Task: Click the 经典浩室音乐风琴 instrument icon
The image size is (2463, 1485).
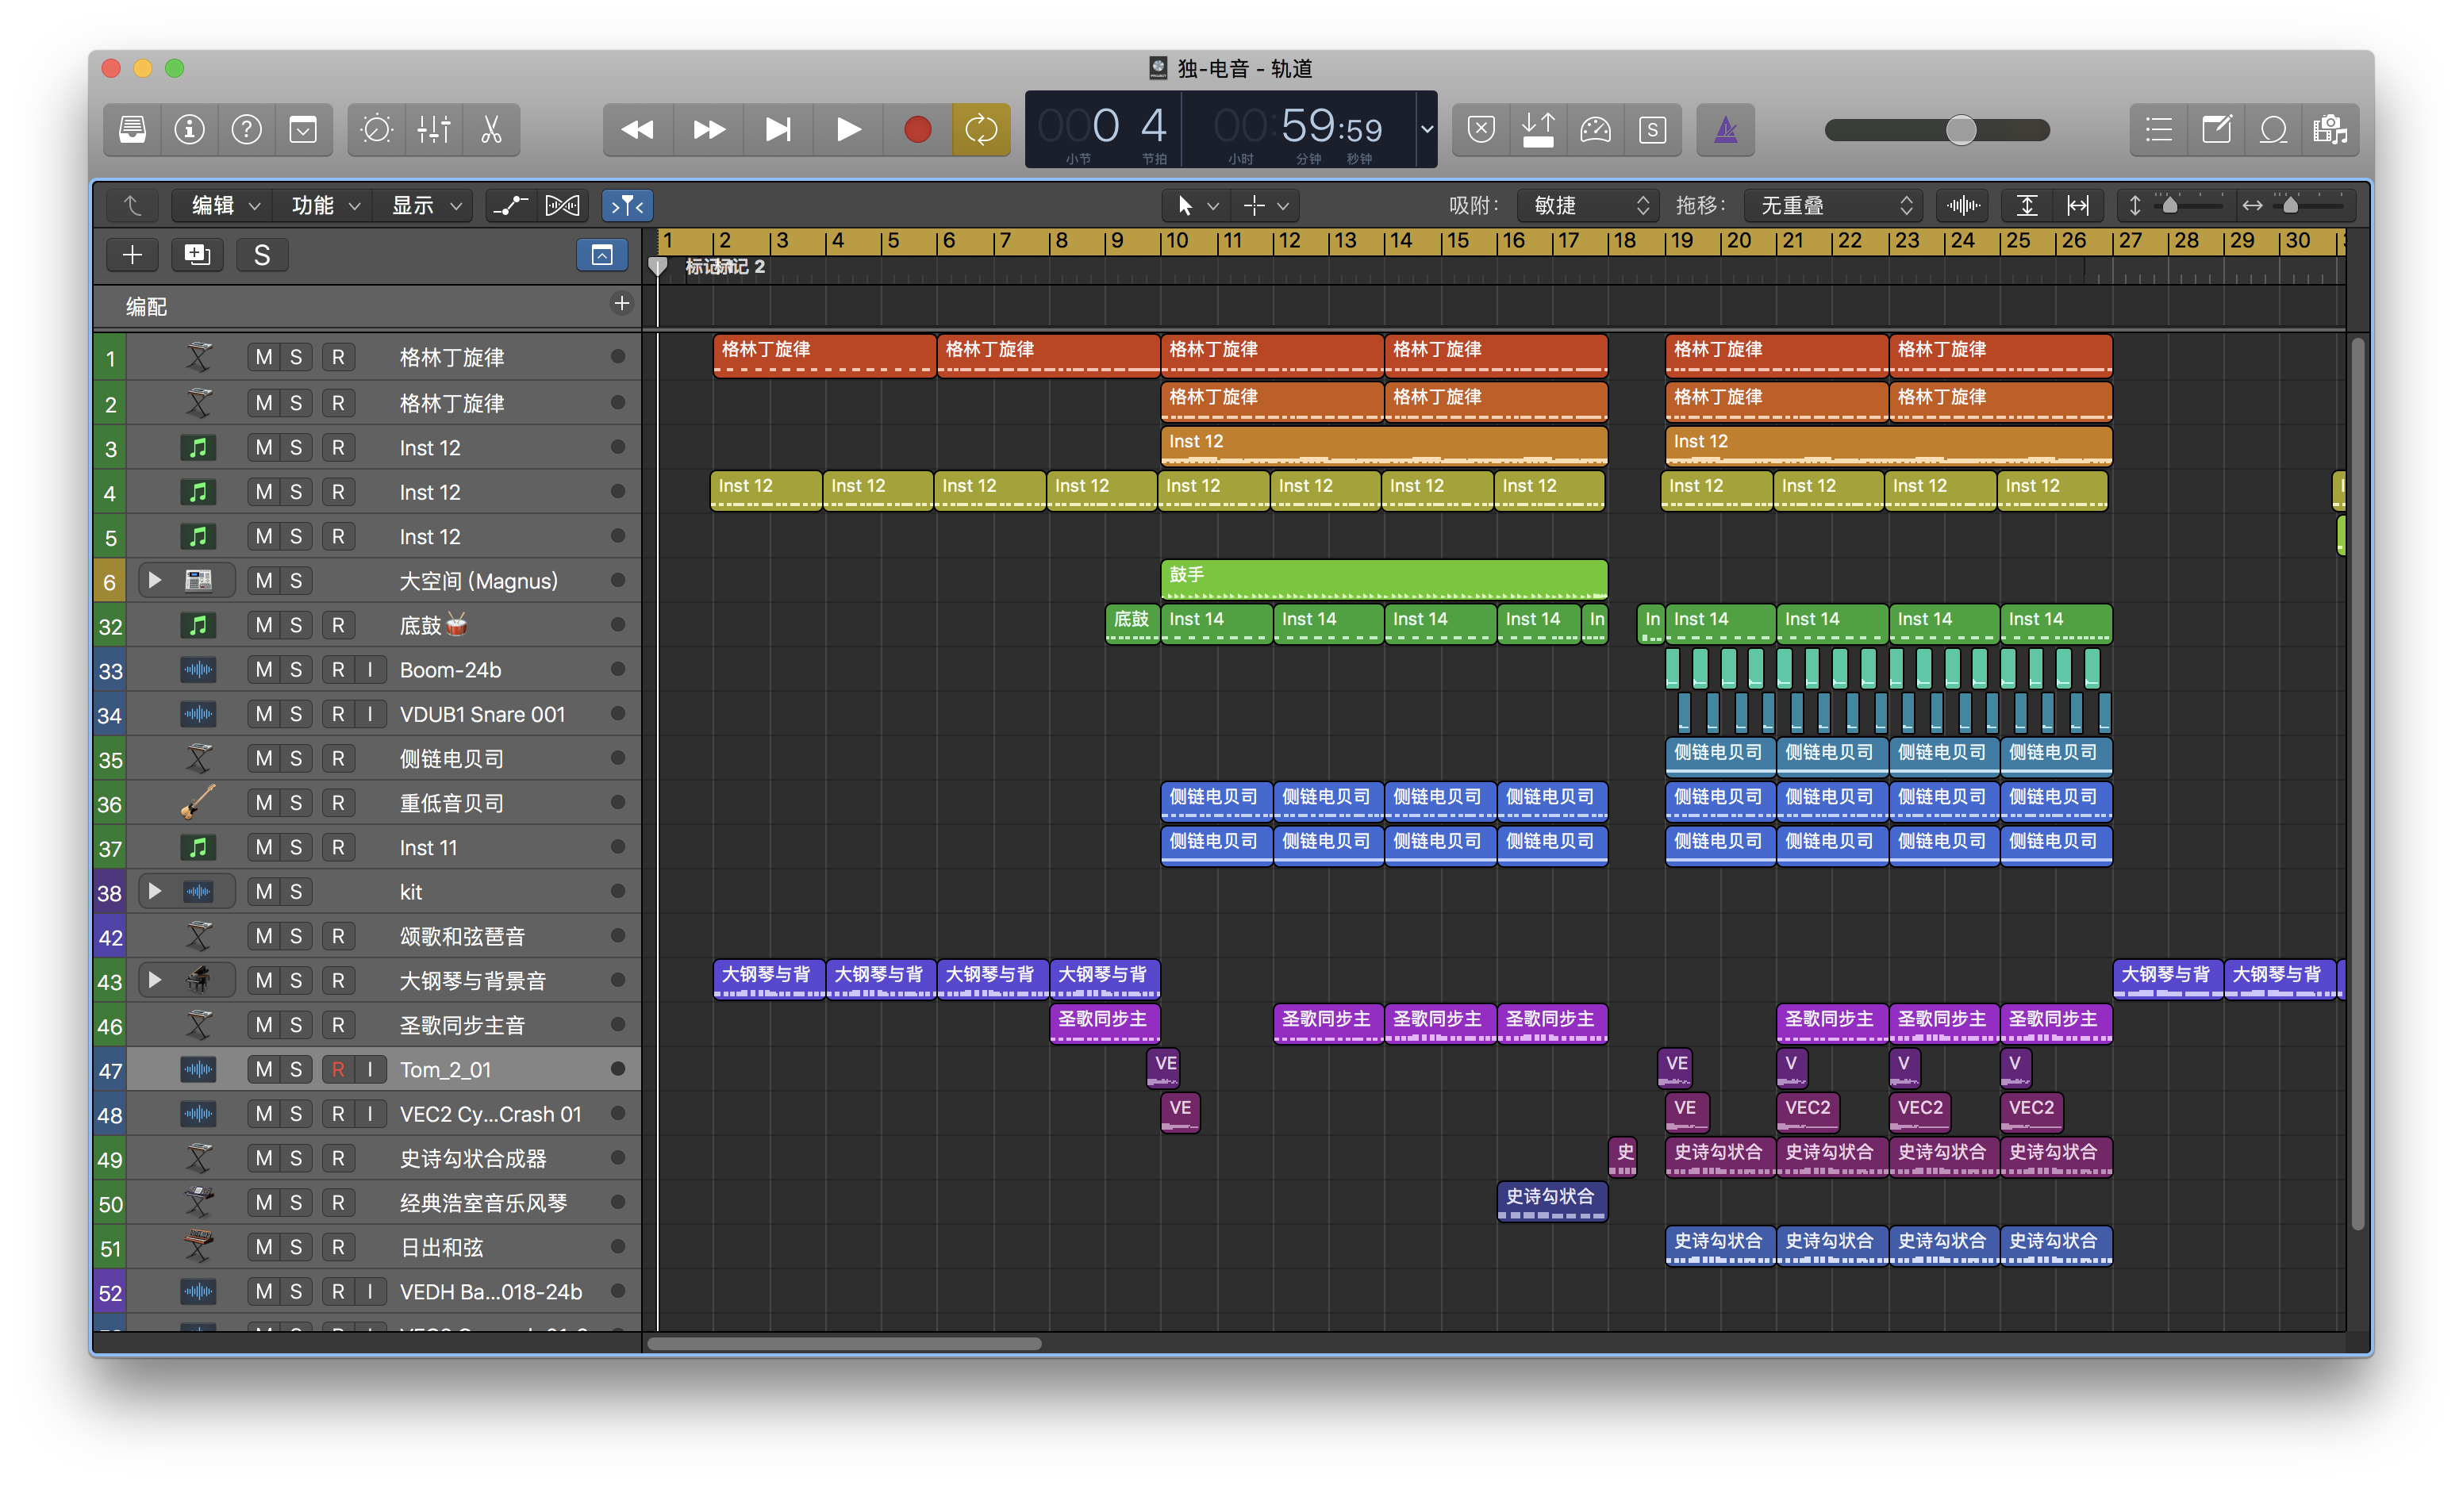Action: click(198, 1202)
